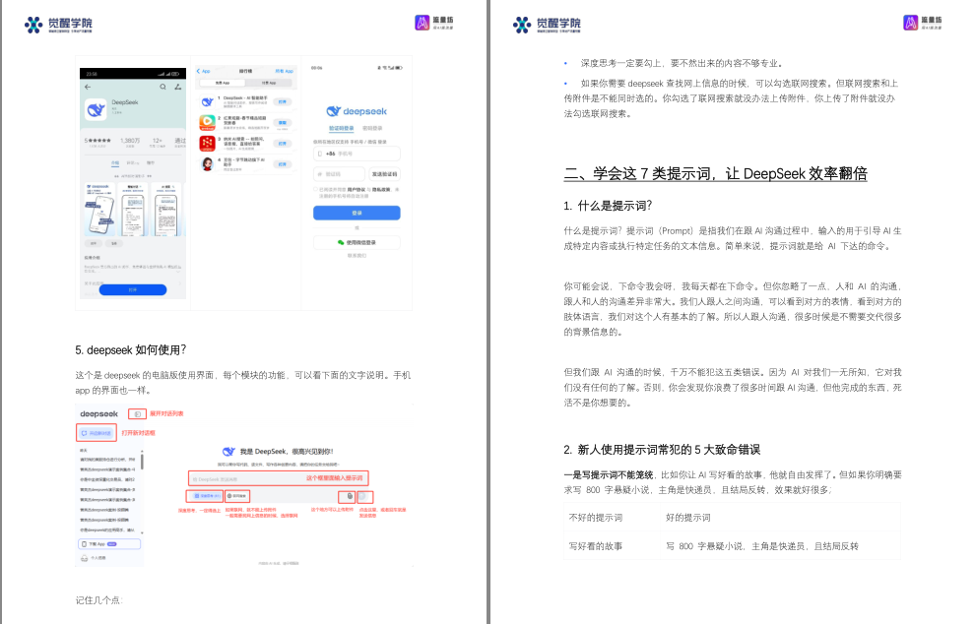Click the send arrow in the DeepSeek input box
Screen dimensions: 975x624
[x=363, y=497]
